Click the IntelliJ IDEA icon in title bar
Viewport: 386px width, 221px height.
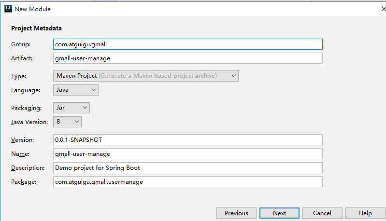point(8,9)
